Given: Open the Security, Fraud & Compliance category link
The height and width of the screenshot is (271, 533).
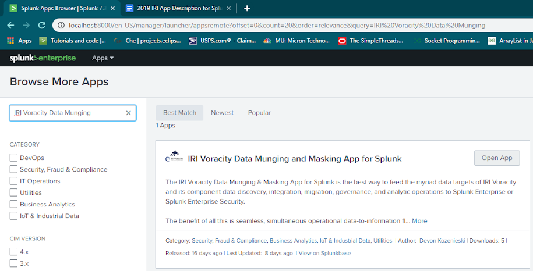Looking at the screenshot, I should 230,241.
